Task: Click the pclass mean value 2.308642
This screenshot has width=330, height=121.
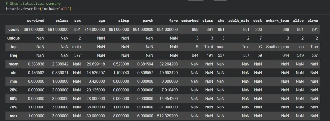Action: click(x=60, y=64)
